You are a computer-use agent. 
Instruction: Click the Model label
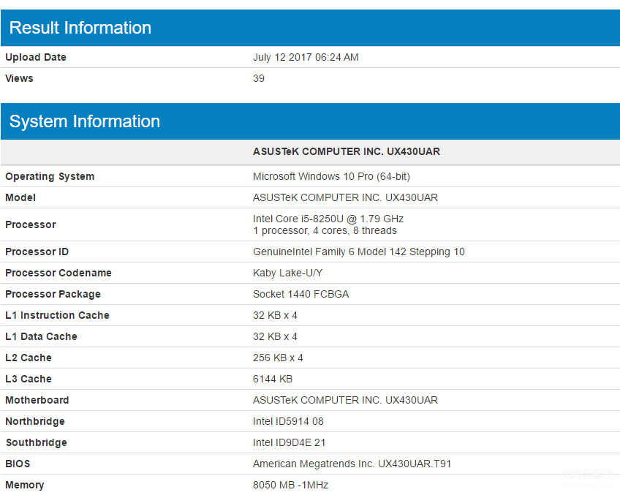pos(20,197)
